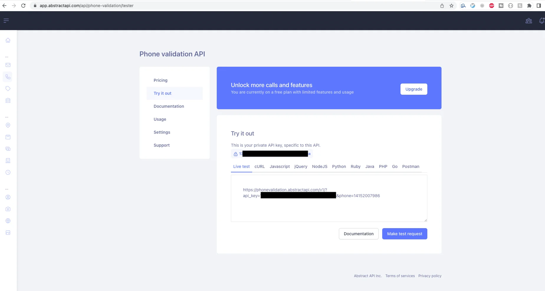View notifications via the bell icon
This screenshot has height=291, width=545.
(541, 21)
